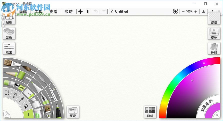Image resolution: width=223 pixels, height=121 pixels.
Task: Select the green Crayon tool
Action: click(9, 83)
